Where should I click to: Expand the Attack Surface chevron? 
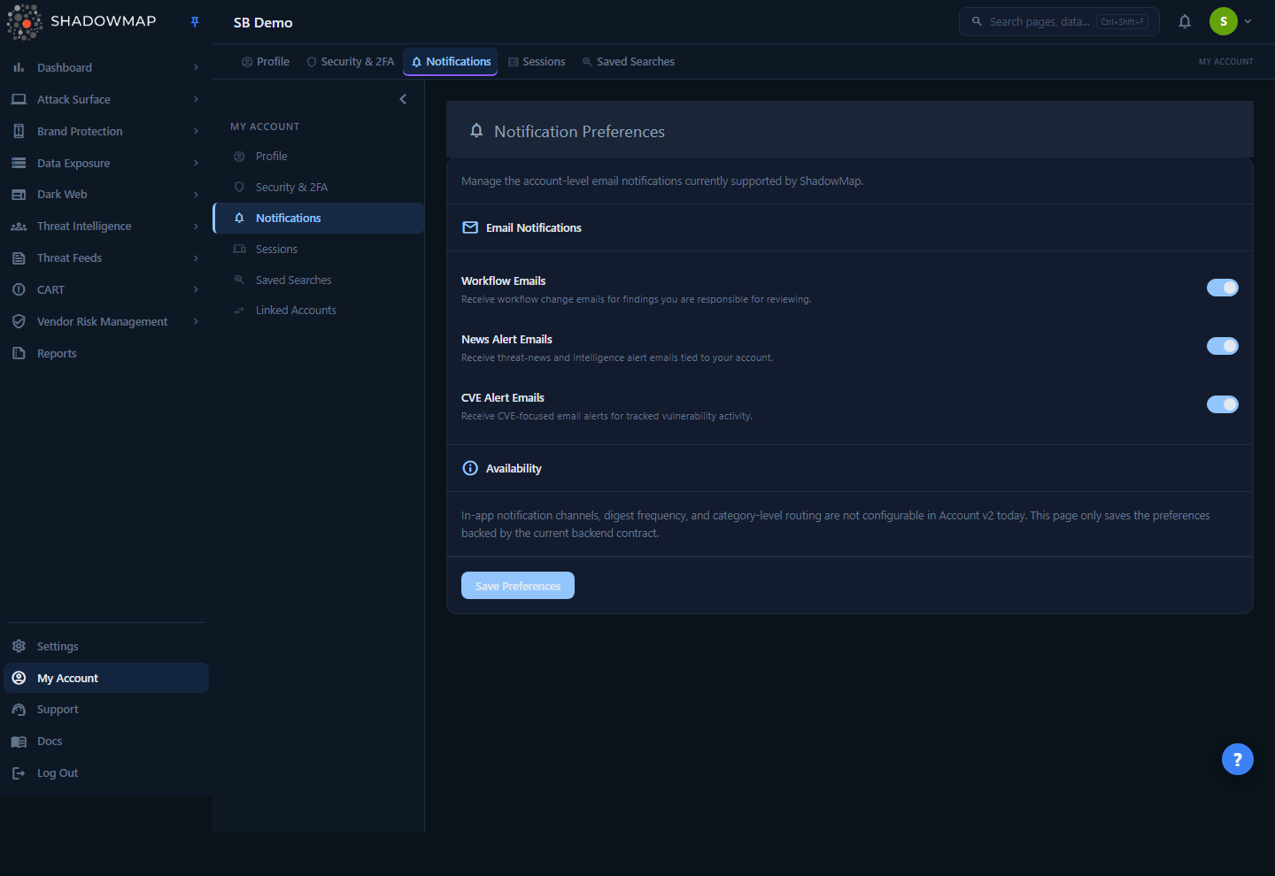point(196,99)
